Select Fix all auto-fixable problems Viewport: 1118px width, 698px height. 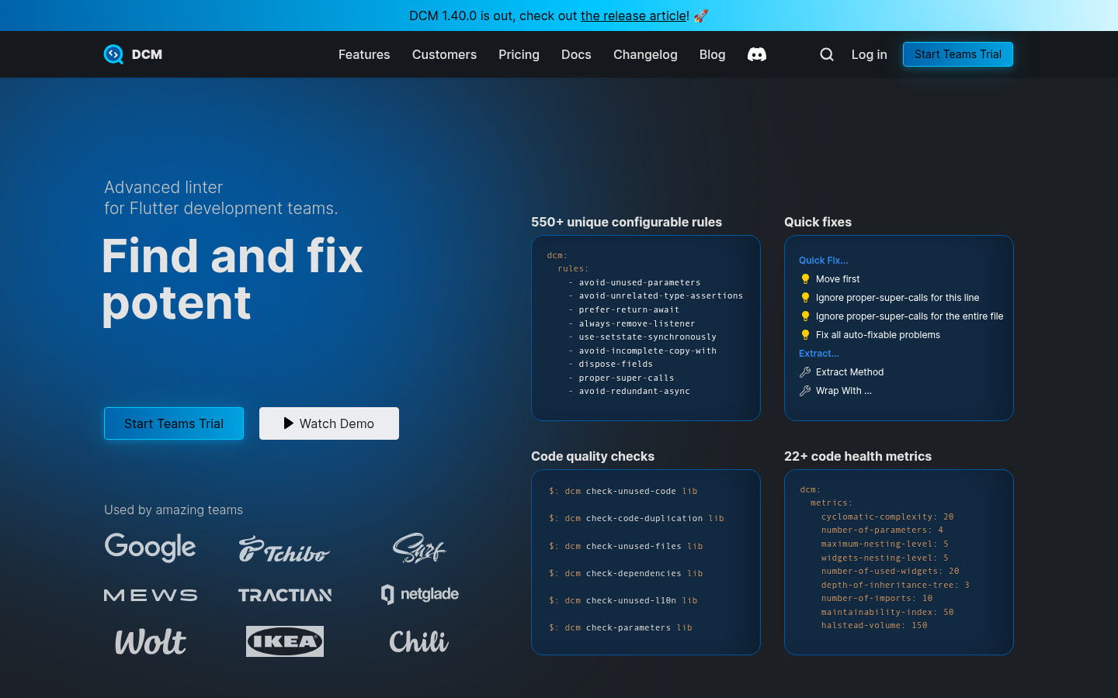coord(878,335)
